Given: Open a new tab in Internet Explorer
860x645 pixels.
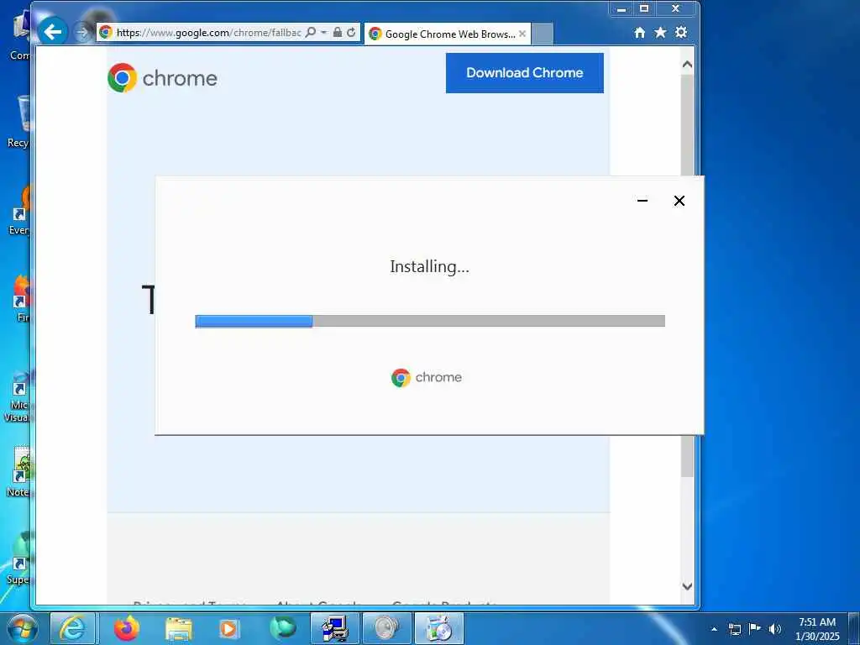Looking at the screenshot, I should 543,34.
